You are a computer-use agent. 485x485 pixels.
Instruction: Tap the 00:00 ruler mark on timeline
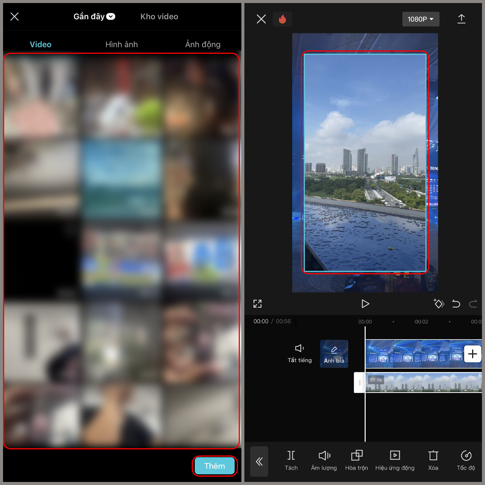point(365,322)
